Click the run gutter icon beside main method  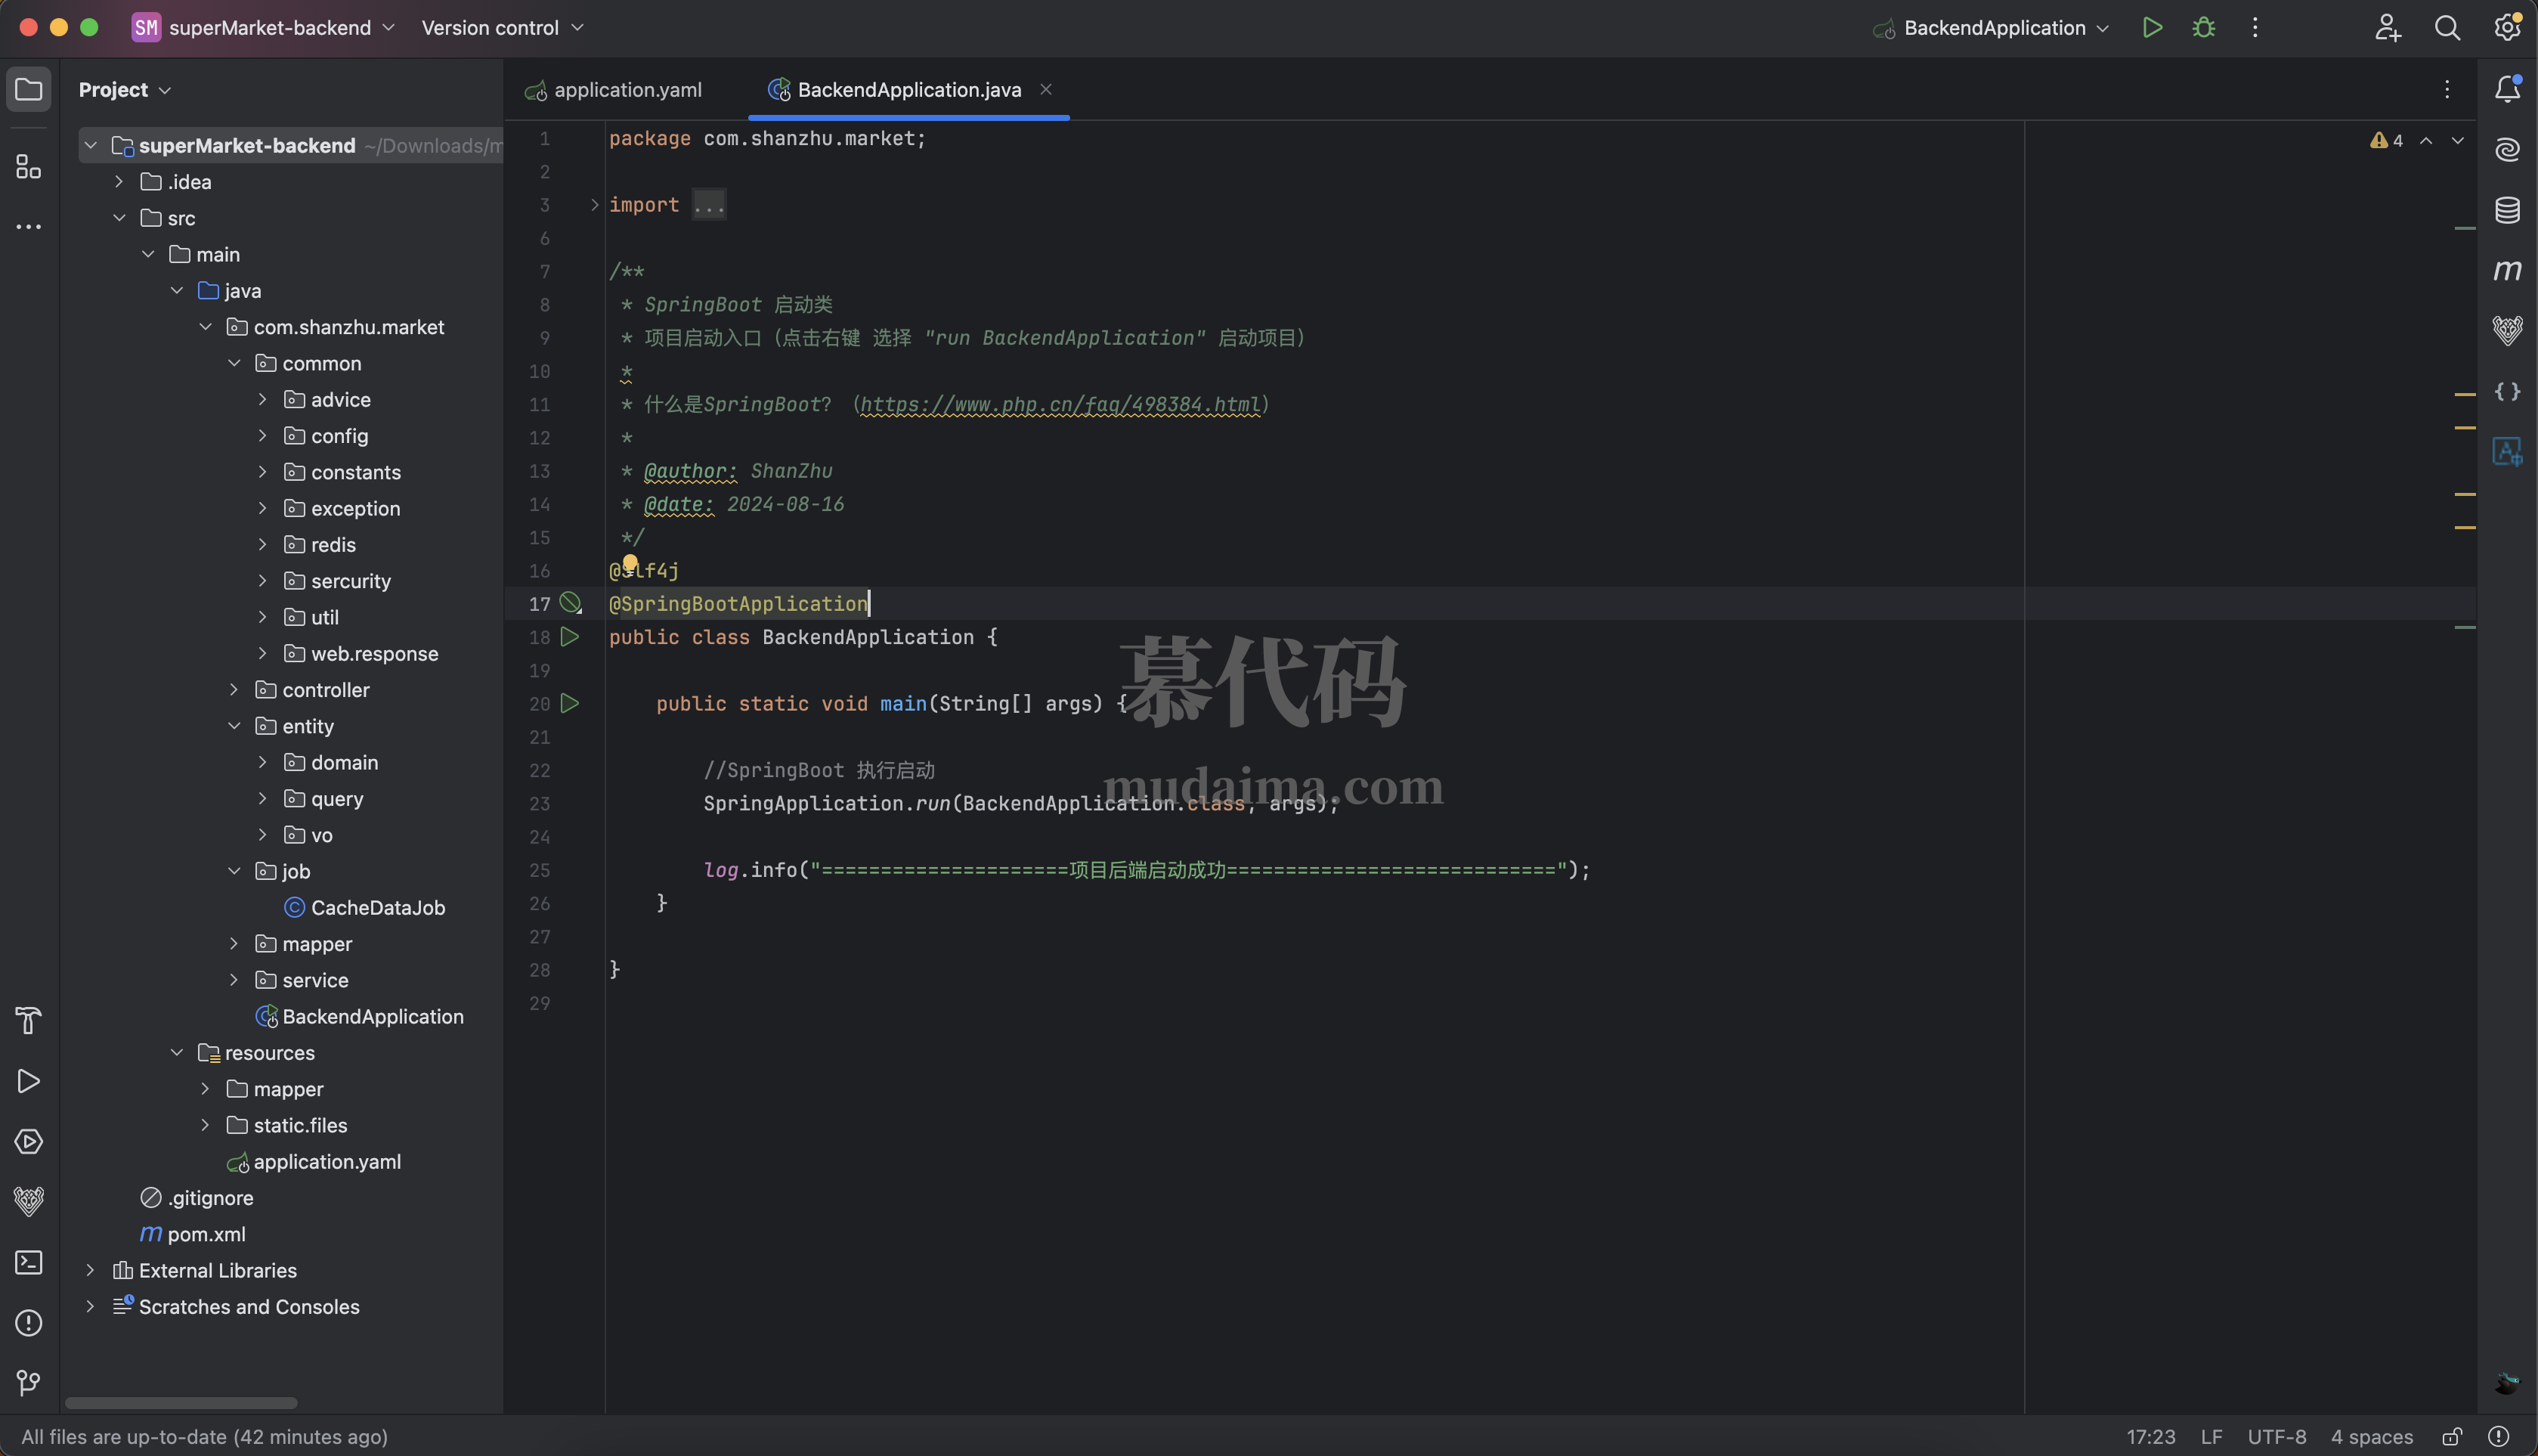point(570,703)
